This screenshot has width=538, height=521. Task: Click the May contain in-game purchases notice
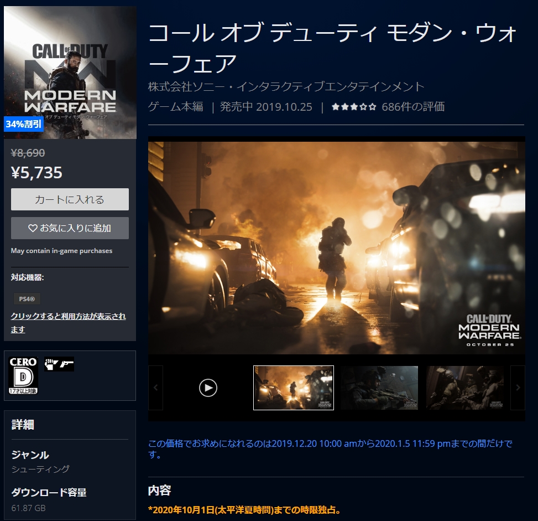(x=62, y=251)
